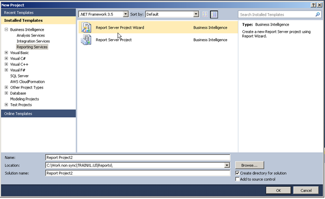Select Visual C# category label
The width and height of the screenshot is (325, 199).
tap(18, 58)
